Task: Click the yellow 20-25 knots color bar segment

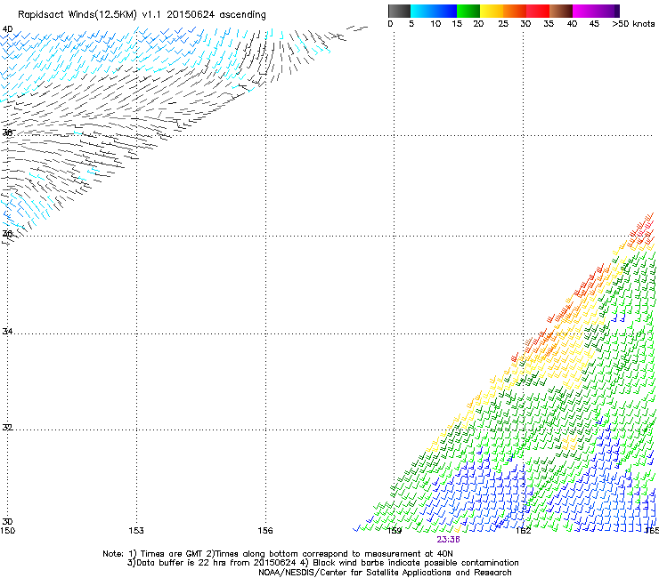Action: point(492,11)
